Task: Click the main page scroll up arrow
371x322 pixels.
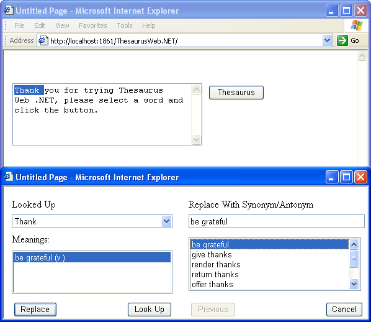Action: point(362,56)
